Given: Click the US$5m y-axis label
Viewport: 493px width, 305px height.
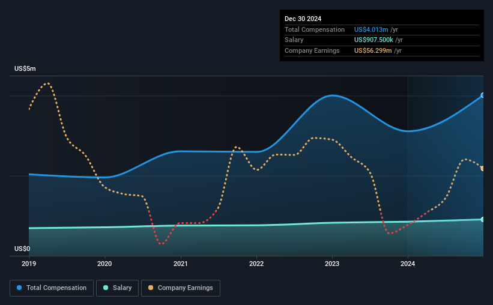Looking at the screenshot, I should click(25, 68).
